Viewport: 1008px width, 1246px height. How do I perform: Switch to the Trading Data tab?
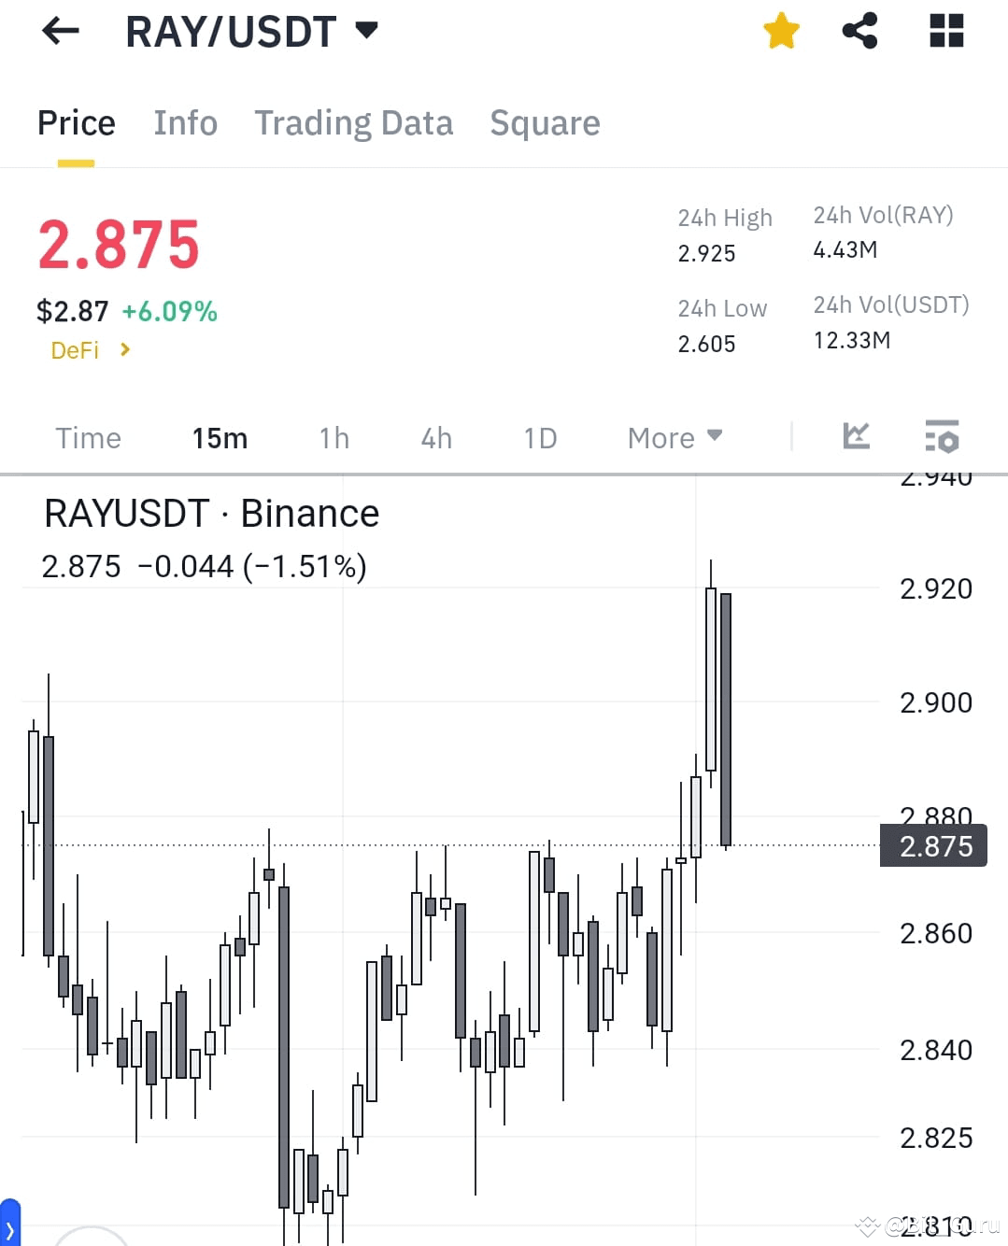click(354, 122)
